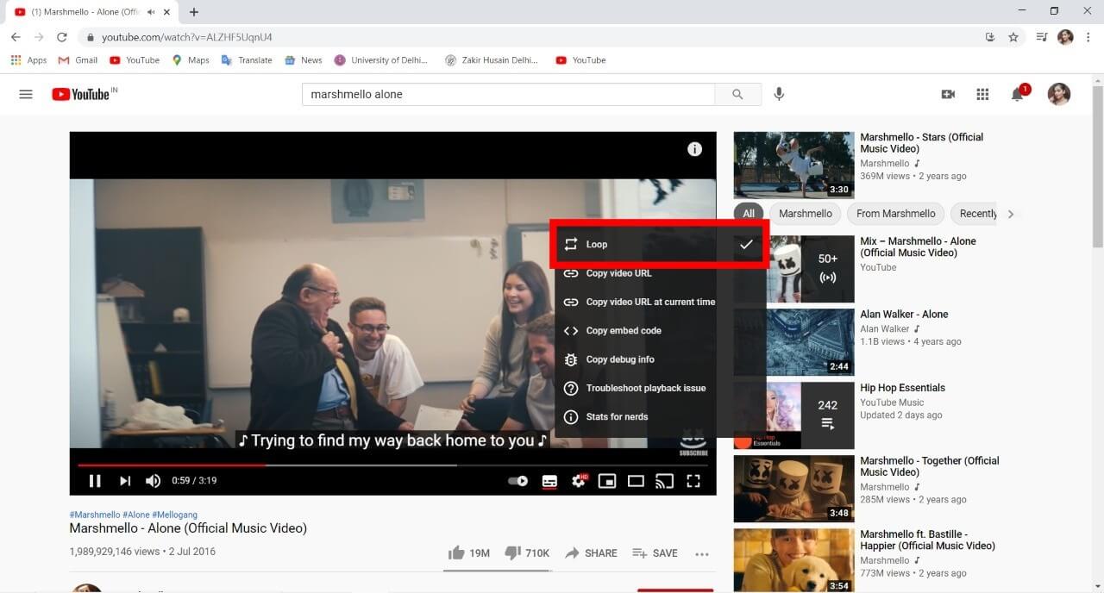The image size is (1104, 593).
Task: Click the create video camera icon
Action: coord(948,94)
